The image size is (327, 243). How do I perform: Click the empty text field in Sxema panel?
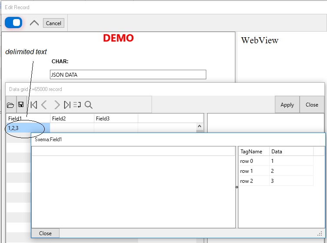[x=133, y=151]
